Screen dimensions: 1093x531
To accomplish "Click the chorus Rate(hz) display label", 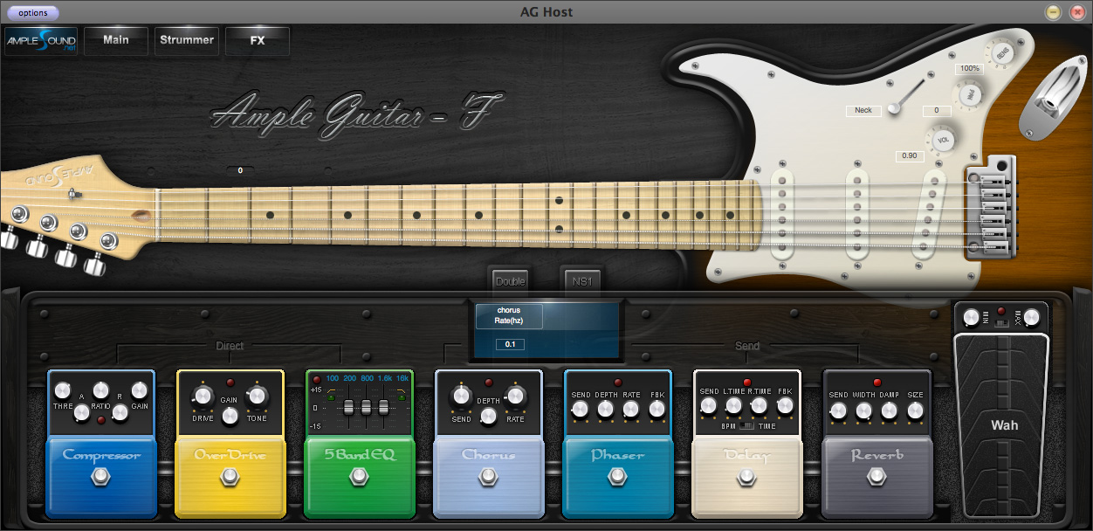I will [x=509, y=315].
